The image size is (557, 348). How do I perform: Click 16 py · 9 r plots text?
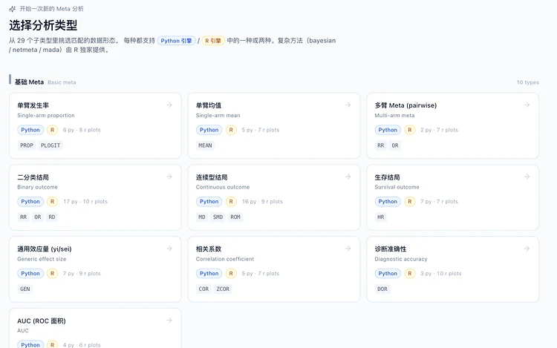pyautogui.click(x=262, y=202)
